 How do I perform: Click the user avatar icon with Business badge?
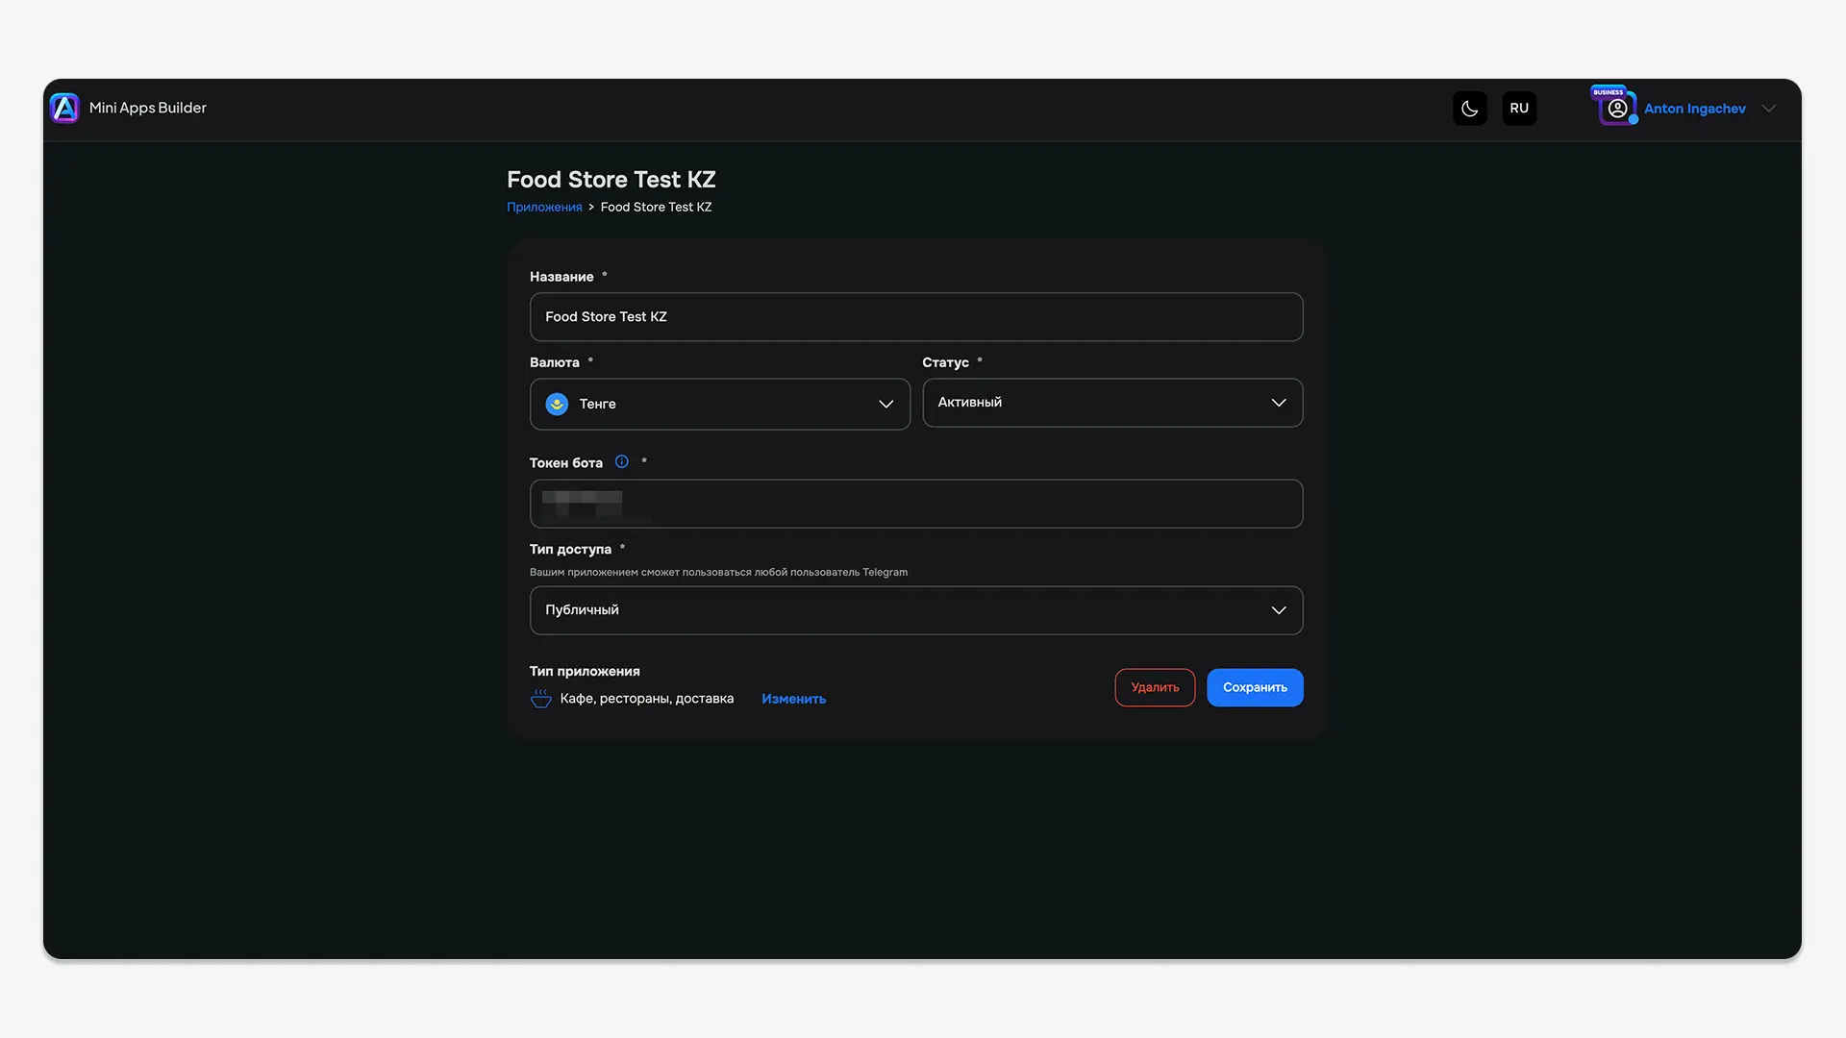tap(1617, 108)
